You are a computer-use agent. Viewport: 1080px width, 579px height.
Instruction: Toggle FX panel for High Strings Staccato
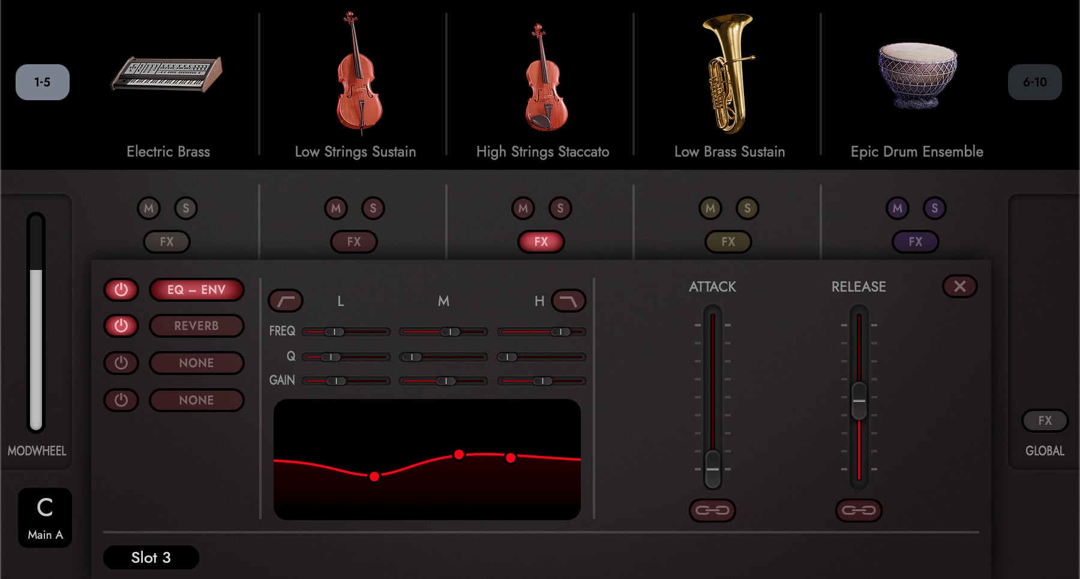click(x=541, y=242)
